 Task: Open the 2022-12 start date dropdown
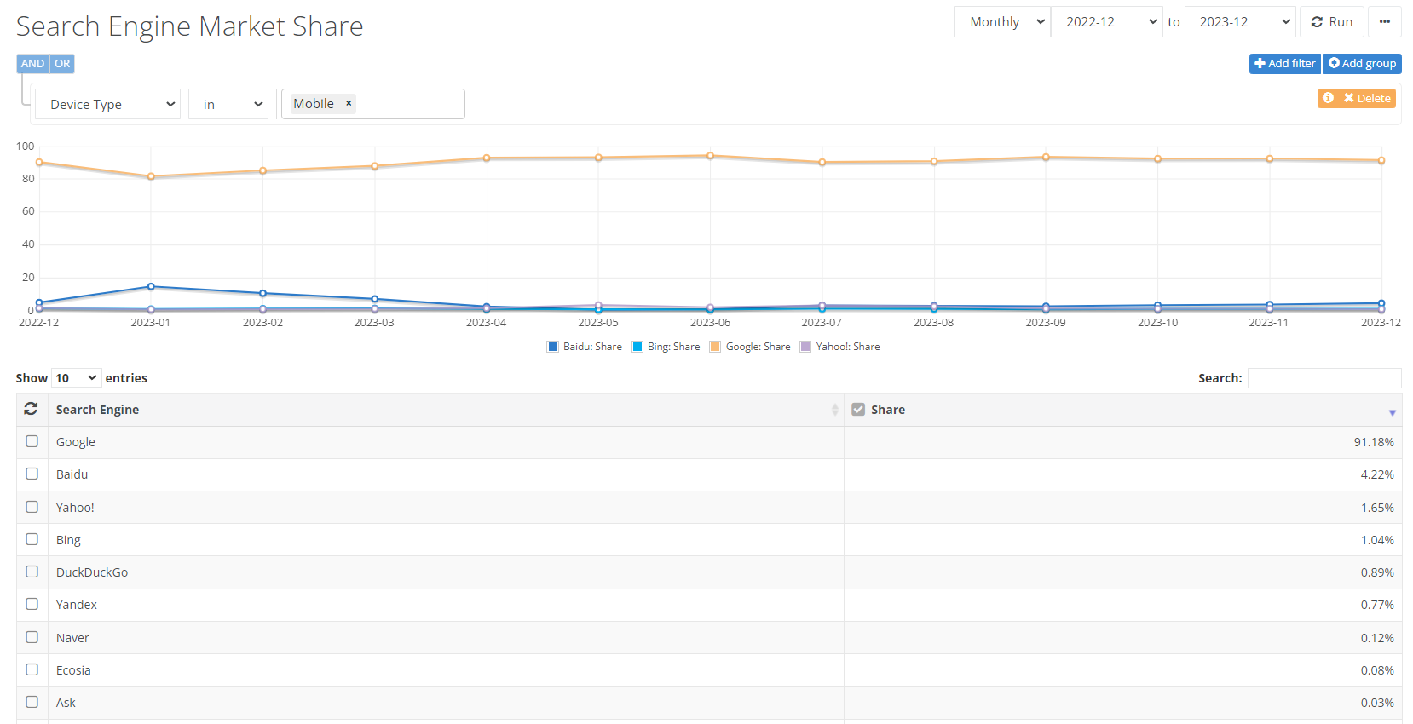point(1106,22)
